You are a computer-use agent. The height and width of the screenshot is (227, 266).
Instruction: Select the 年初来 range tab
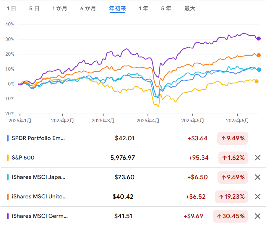(x=118, y=9)
